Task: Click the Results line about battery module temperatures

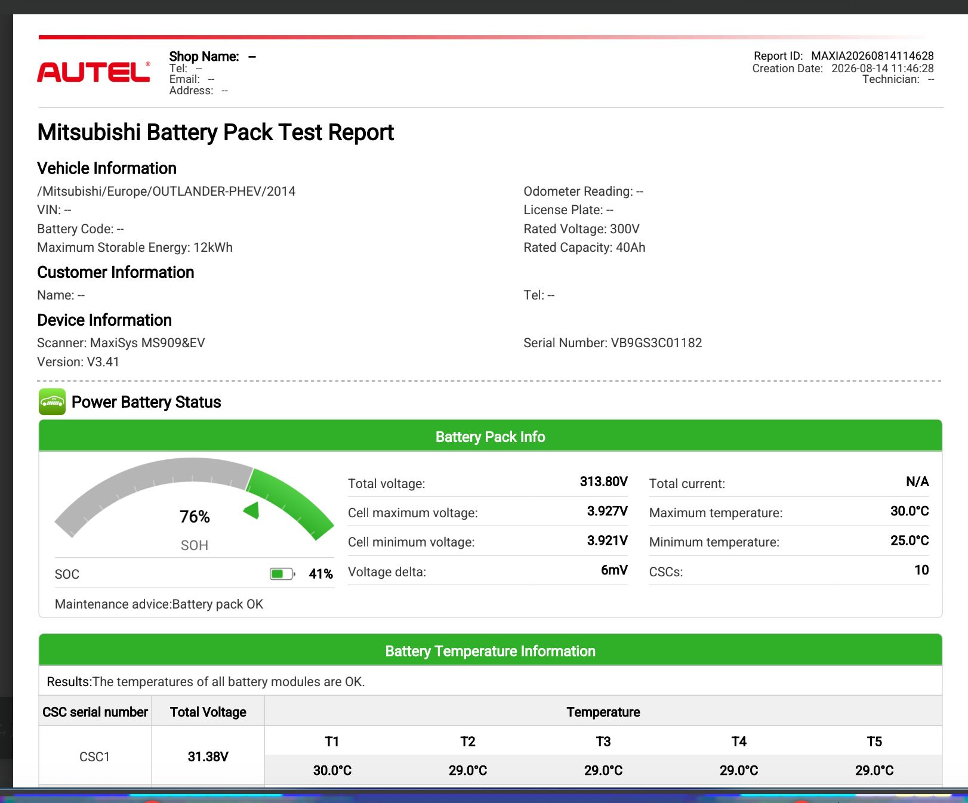Action: pos(206,682)
